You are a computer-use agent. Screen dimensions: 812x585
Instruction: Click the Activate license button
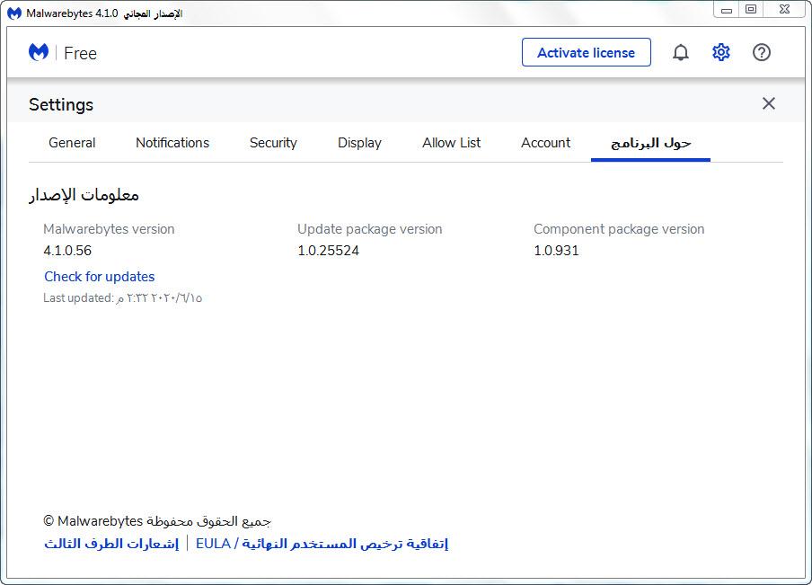(587, 52)
